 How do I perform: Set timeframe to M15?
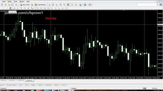pyautogui.click(x=45, y=8)
